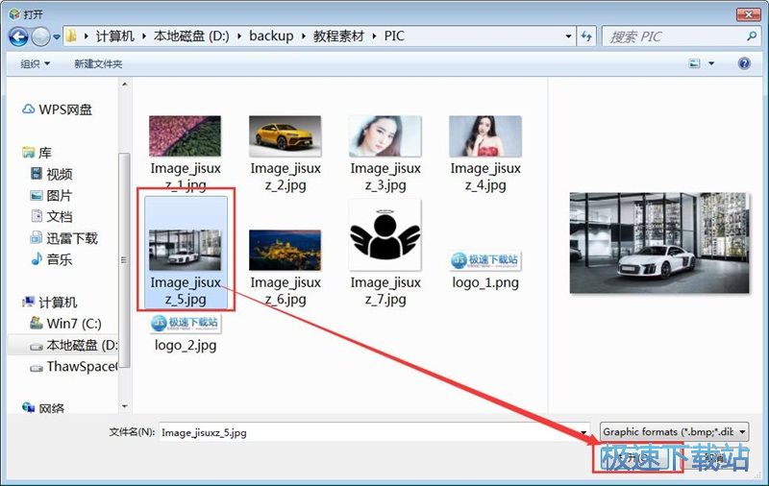Open the change view icon in toolbar

695,63
